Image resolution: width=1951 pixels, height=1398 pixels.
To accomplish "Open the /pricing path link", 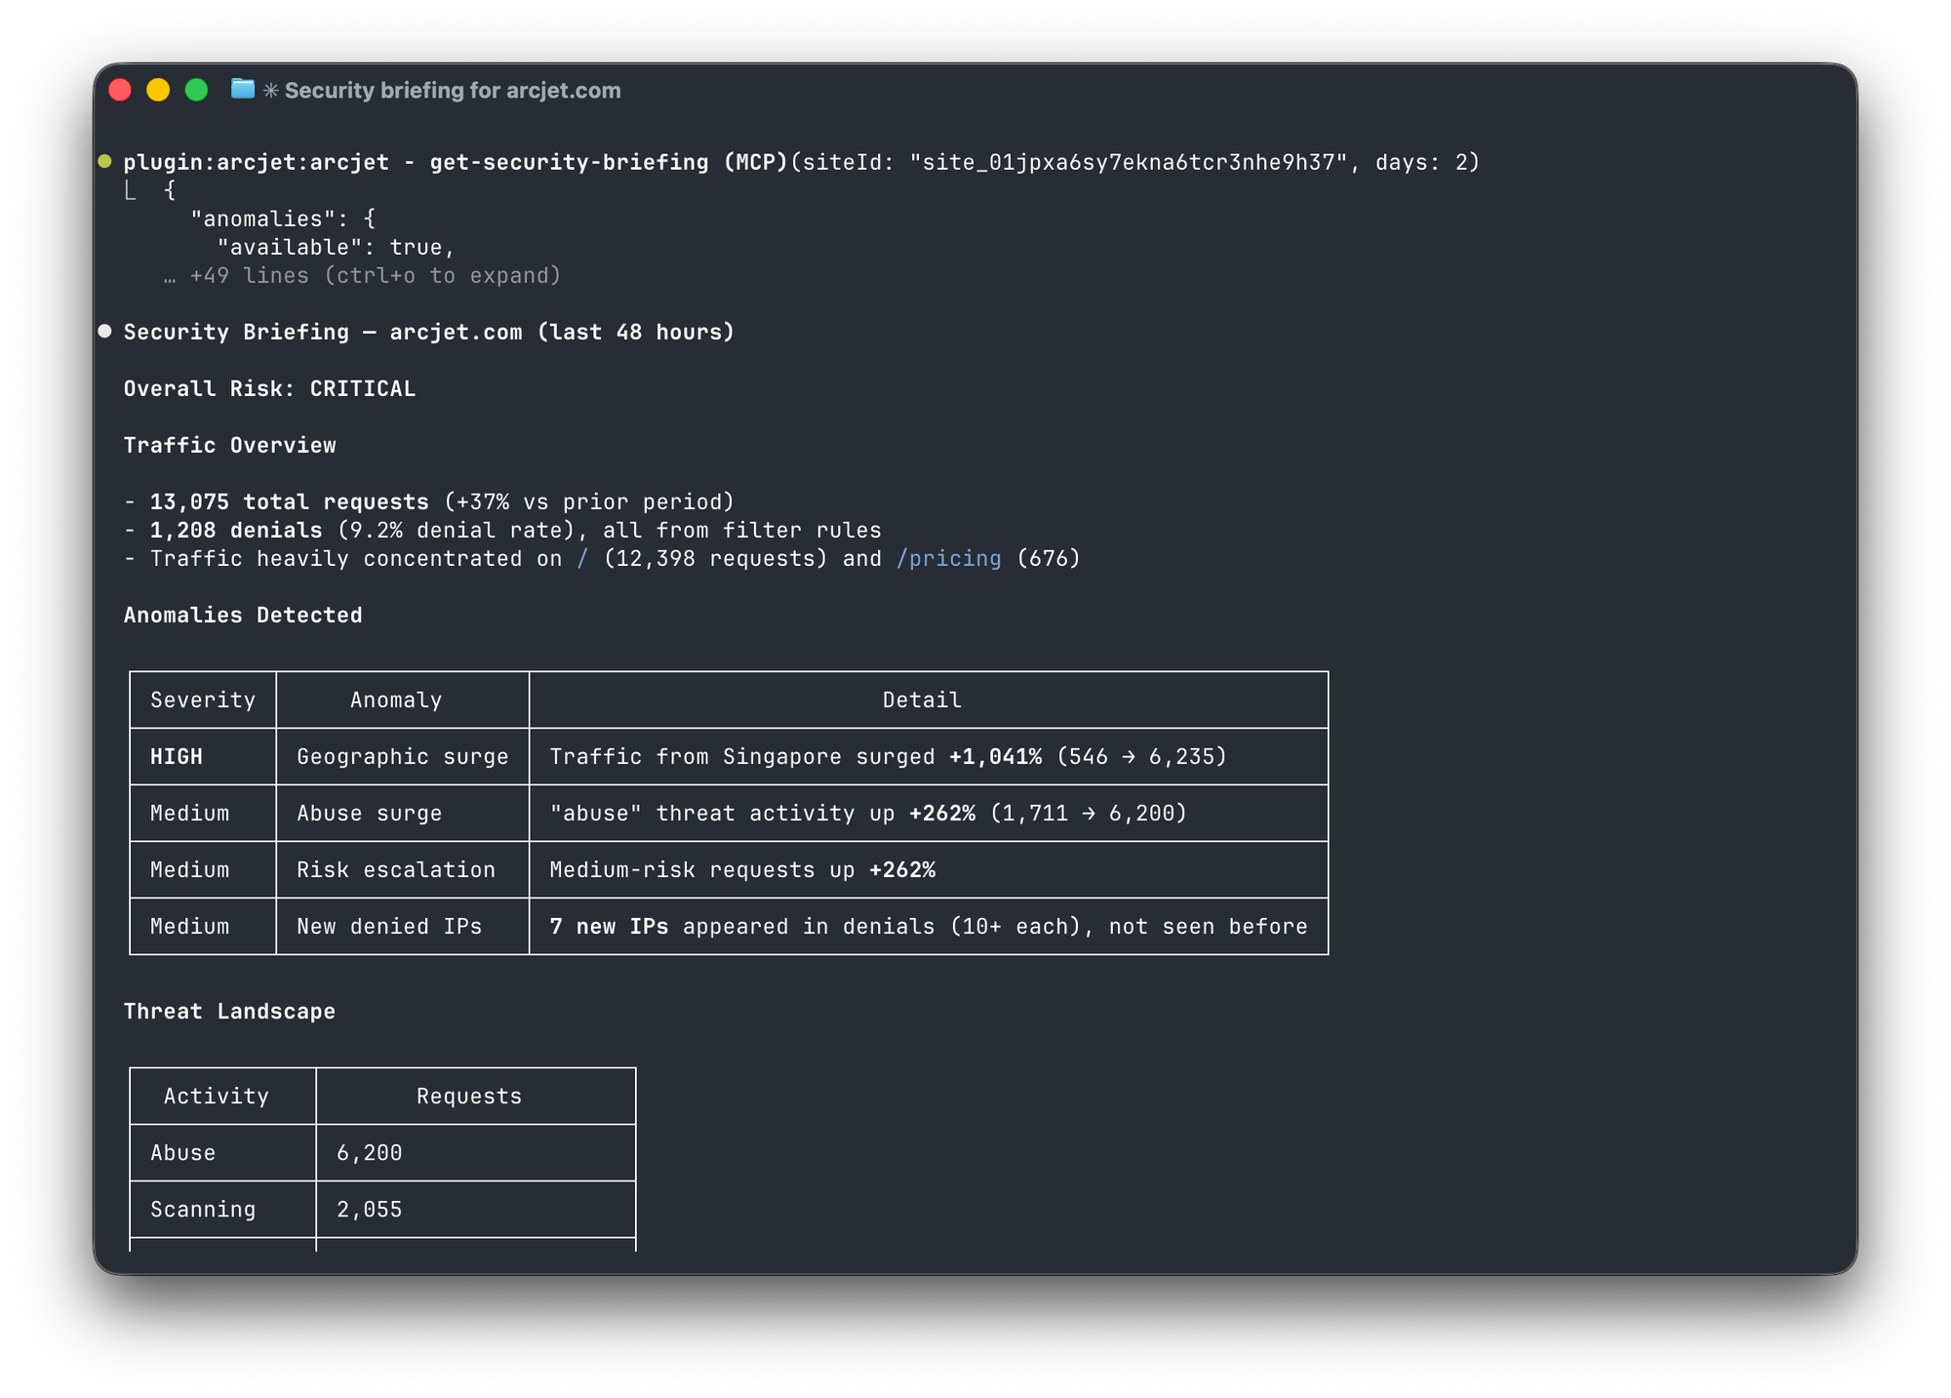I will pos(948,559).
